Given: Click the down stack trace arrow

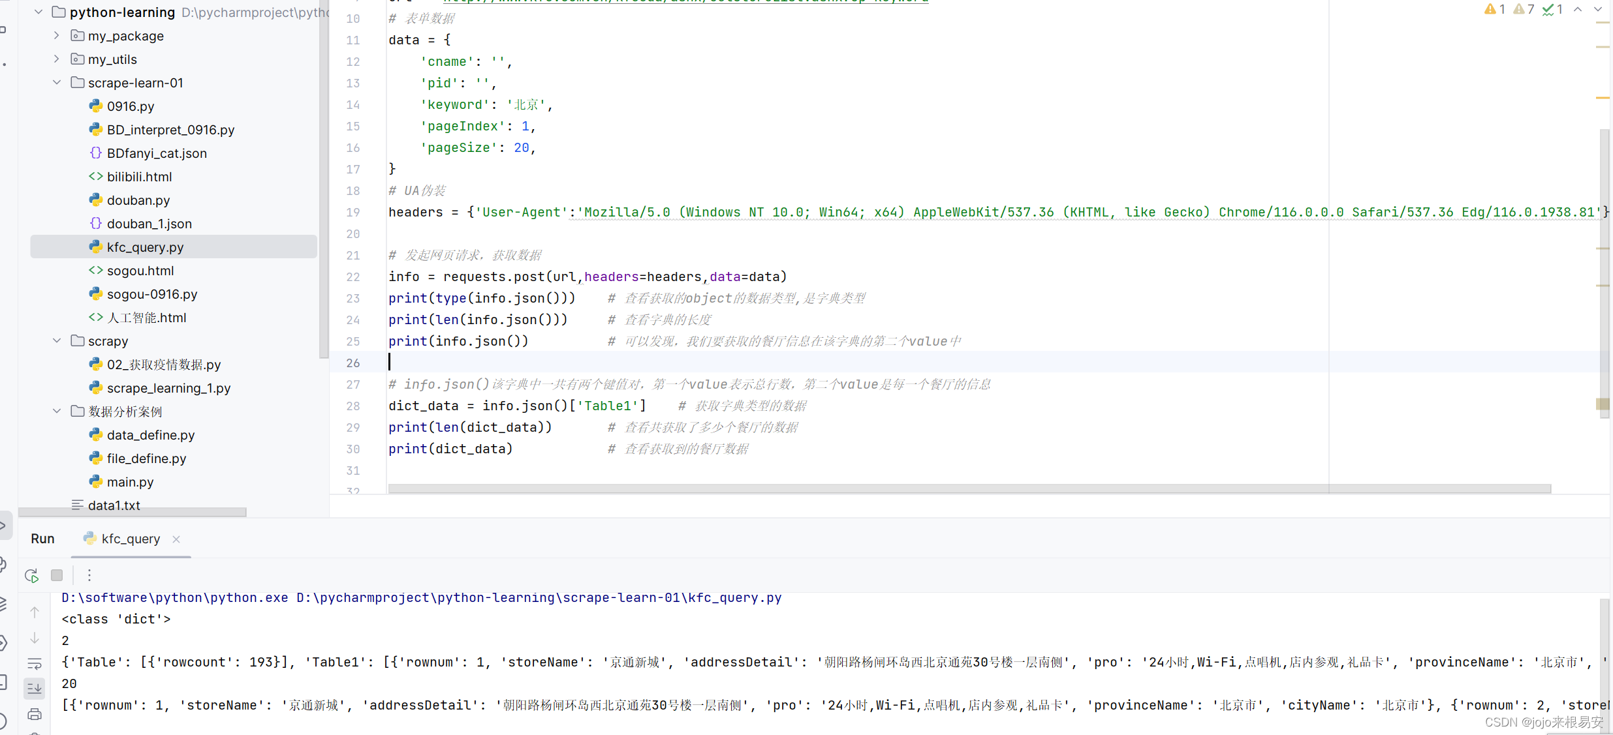Looking at the screenshot, I should coord(35,638).
